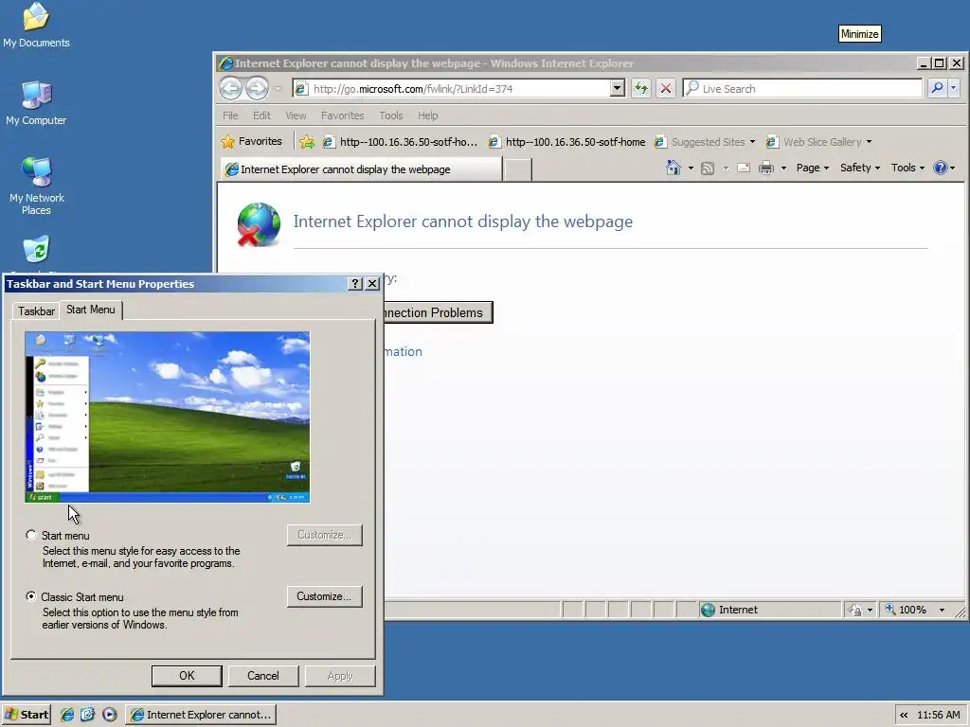
Task: Click Customize for Classic Start menu
Action: [324, 596]
